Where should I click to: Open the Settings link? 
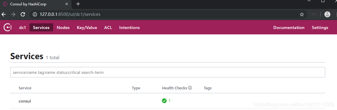tap(320, 27)
